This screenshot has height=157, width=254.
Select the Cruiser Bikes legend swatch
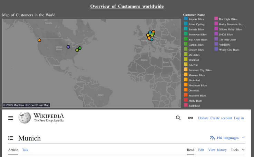[x=186, y=49]
